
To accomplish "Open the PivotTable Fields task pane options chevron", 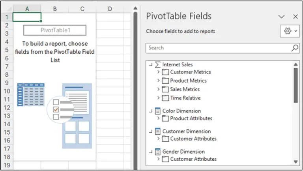I will click(281, 17).
